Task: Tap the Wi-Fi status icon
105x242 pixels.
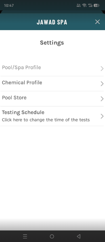Action: point(84,5)
